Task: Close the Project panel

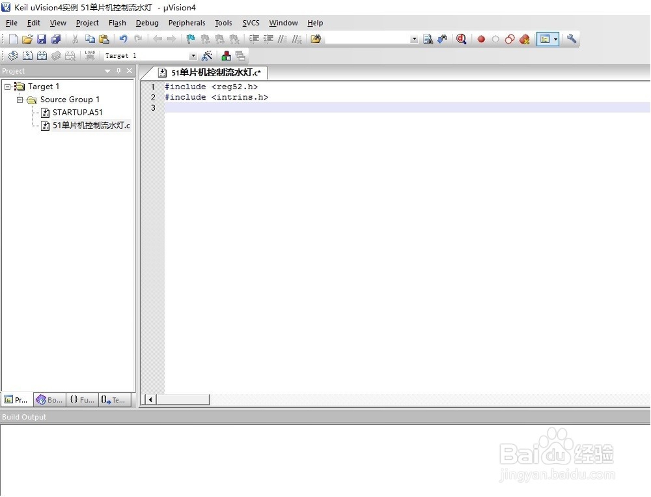Action: coord(130,71)
